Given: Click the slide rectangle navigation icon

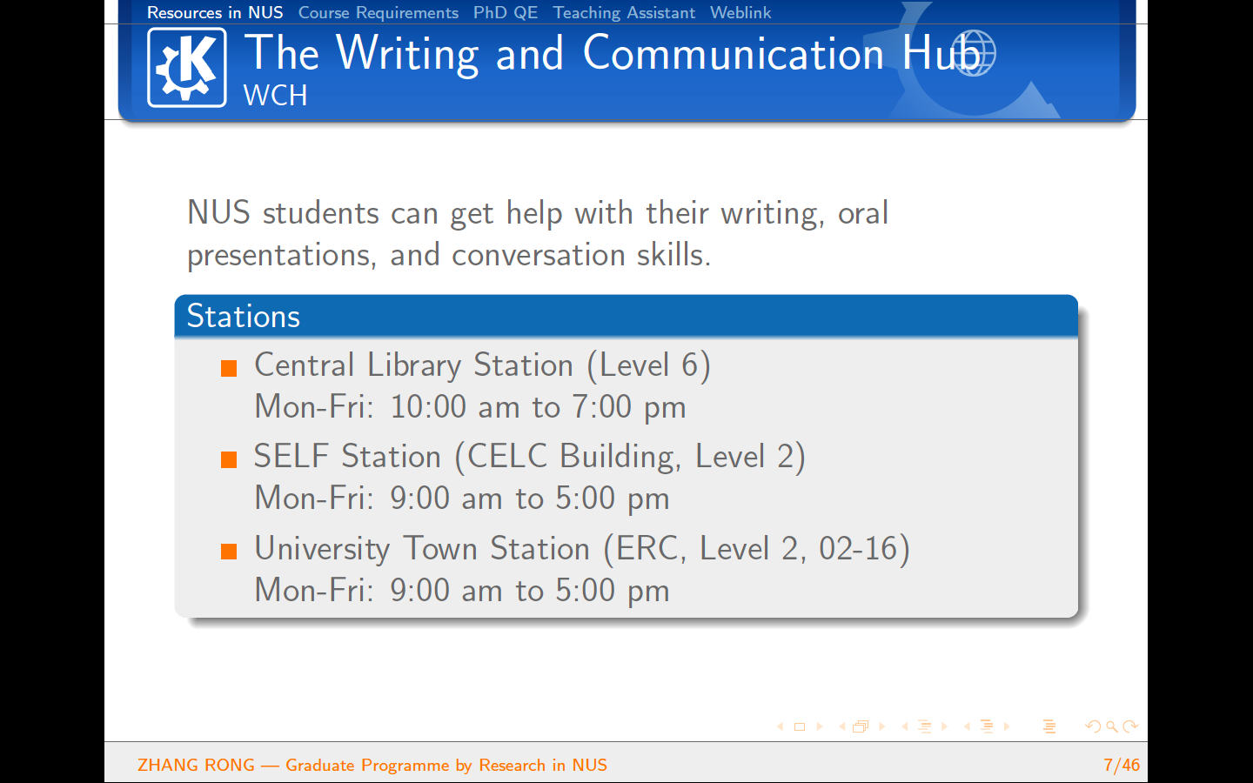Looking at the screenshot, I should click(x=800, y=726).
